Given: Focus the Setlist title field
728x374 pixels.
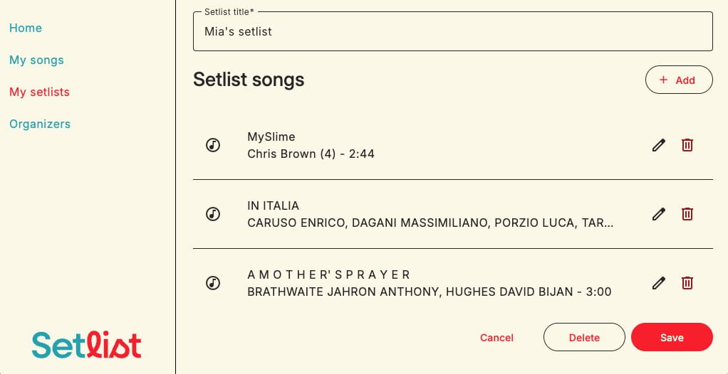Looking at the screenshot, I should pyautogui.click(x=452, y=32).
